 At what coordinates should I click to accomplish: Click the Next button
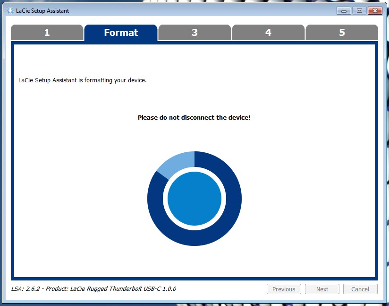click(x=322, y=289)
